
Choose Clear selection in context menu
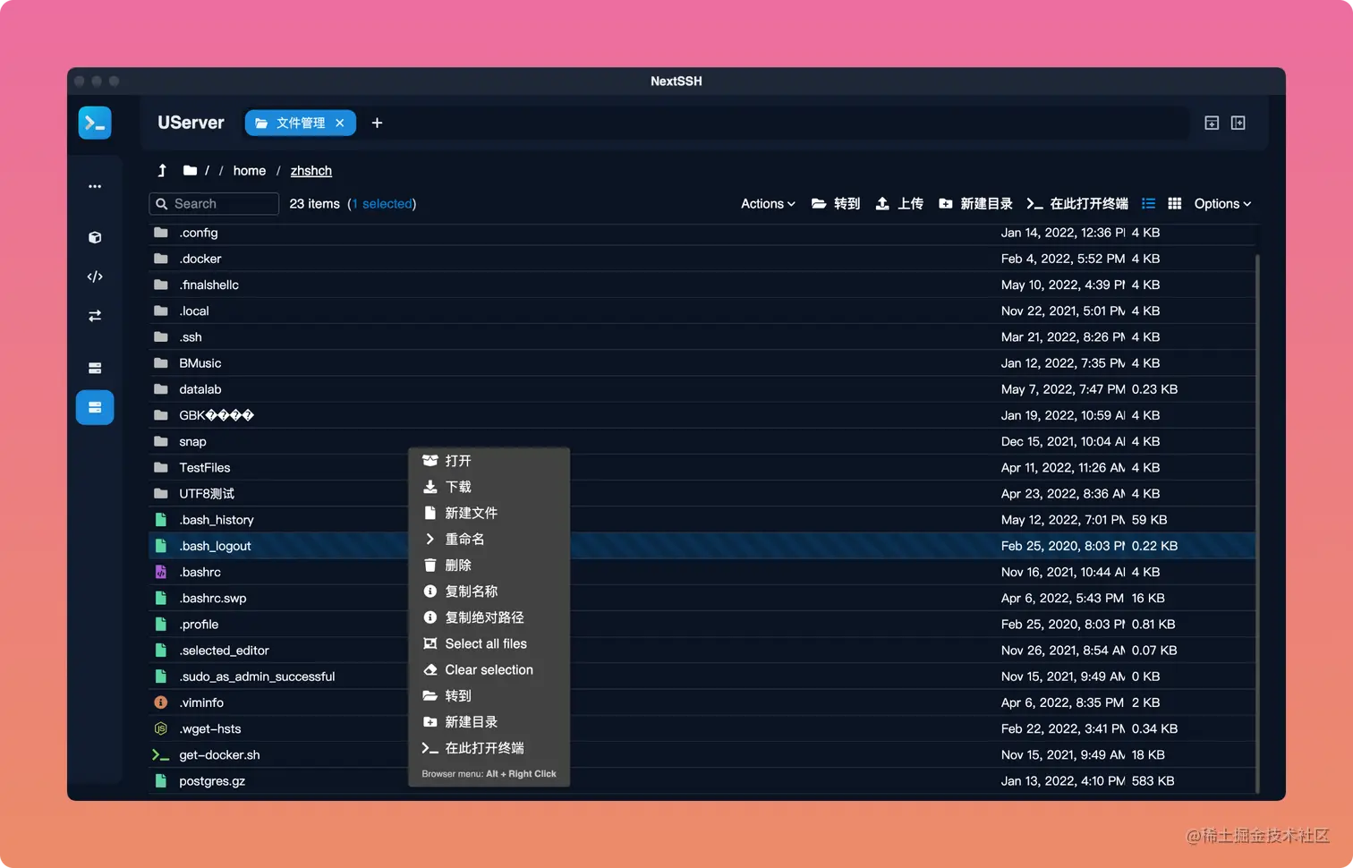489,669
